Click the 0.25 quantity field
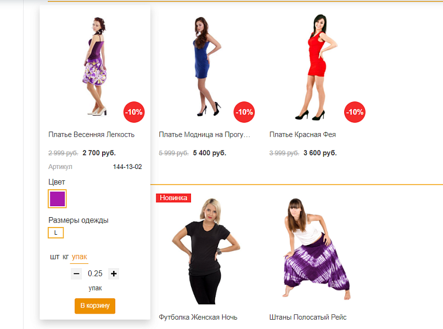 [95, 274]
